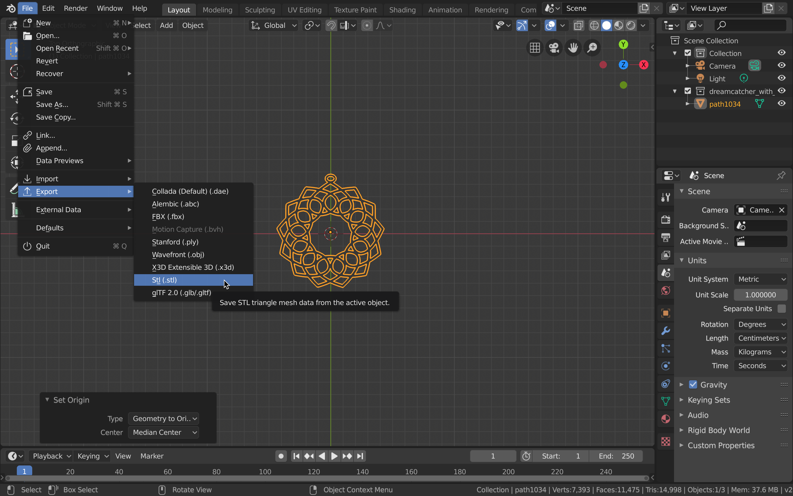The image size is (793, 496).
Task: Click the zoom magnifier icon in viewport
Action: click(x=592, y=48)
